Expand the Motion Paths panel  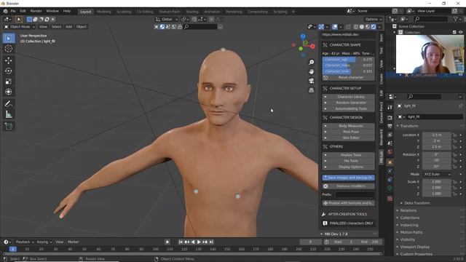tap(411, 232)
